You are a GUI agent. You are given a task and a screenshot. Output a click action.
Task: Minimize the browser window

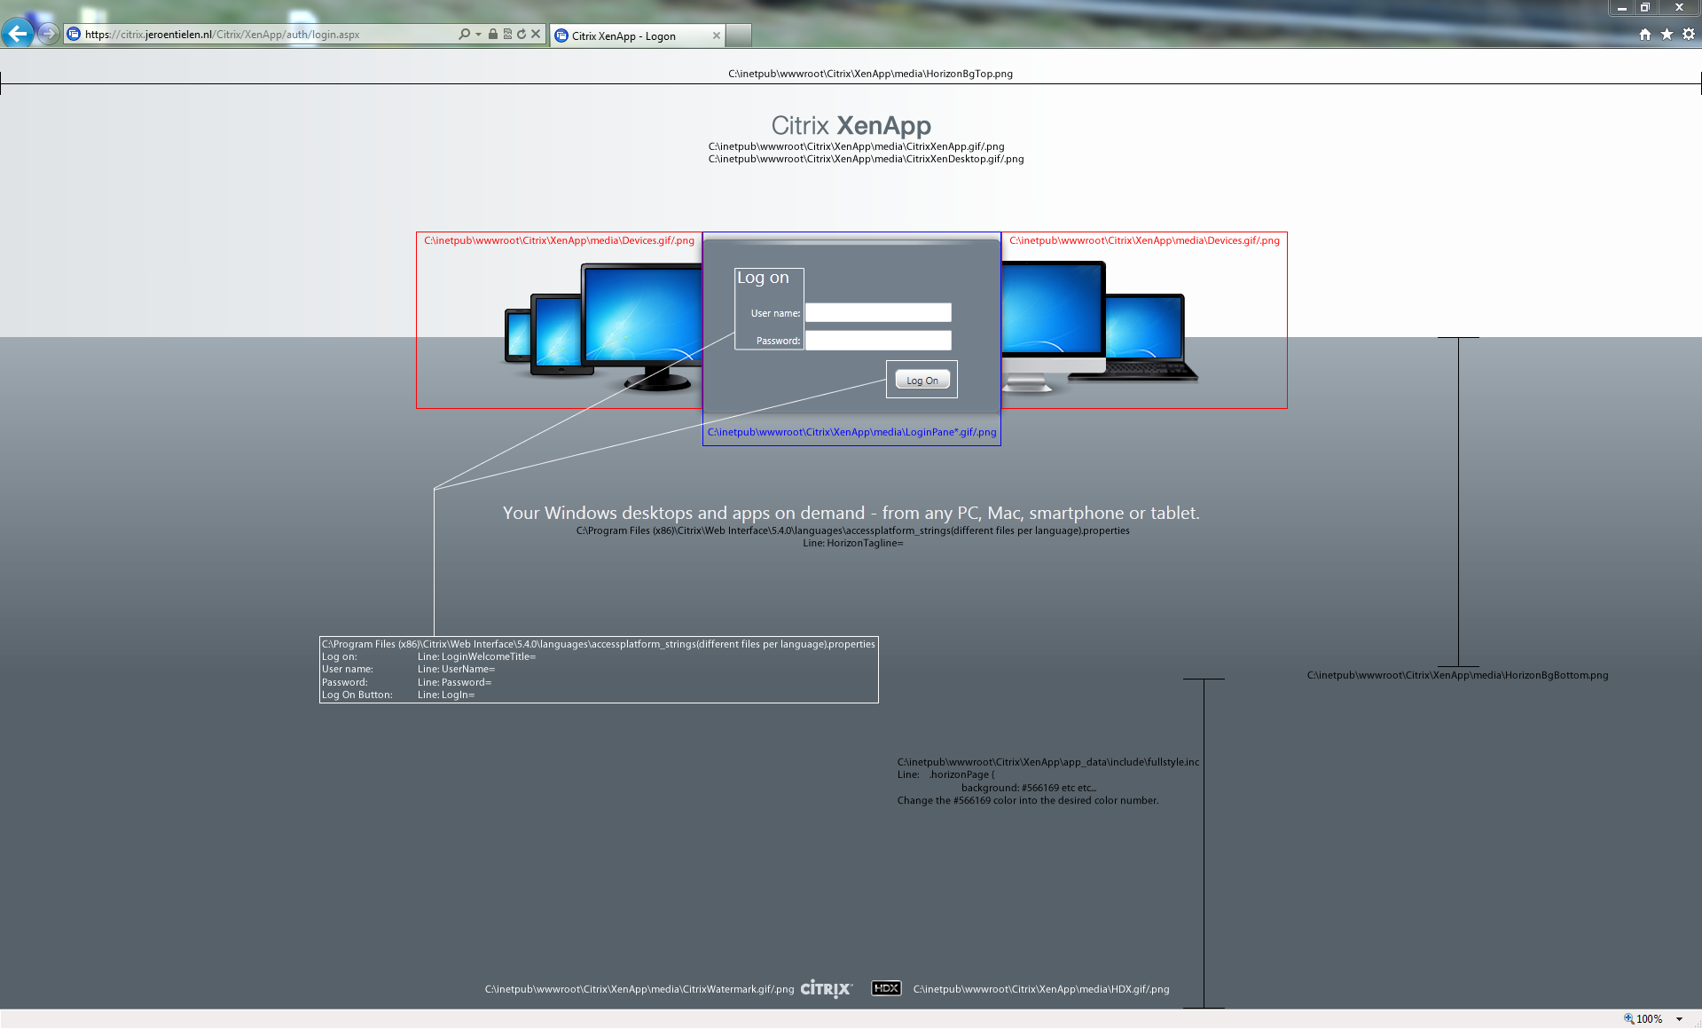tap(1621, 7)
